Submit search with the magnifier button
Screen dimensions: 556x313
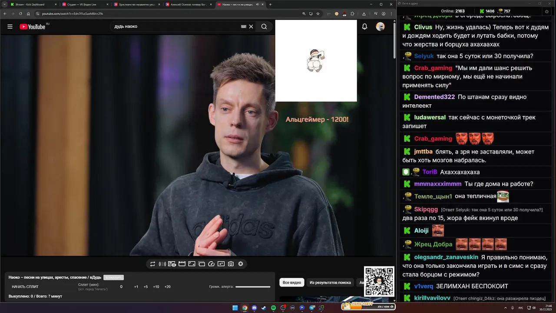pos(264,27)
